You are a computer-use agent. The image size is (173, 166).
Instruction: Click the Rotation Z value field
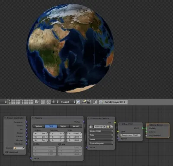(x=57, y=140)
